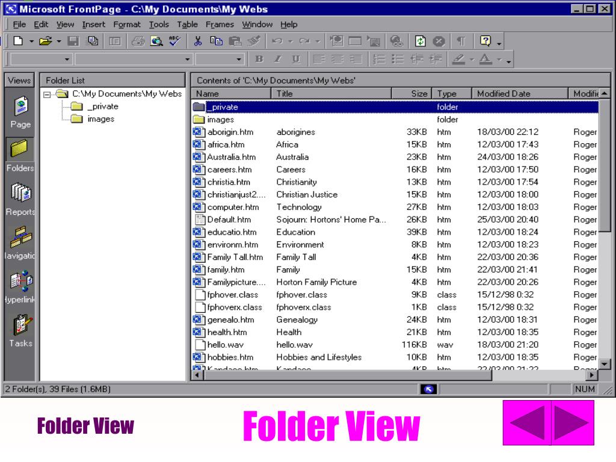Run the Spelling check icon
The height and width of the screenshot is (462, 616).
click(174, 41)
